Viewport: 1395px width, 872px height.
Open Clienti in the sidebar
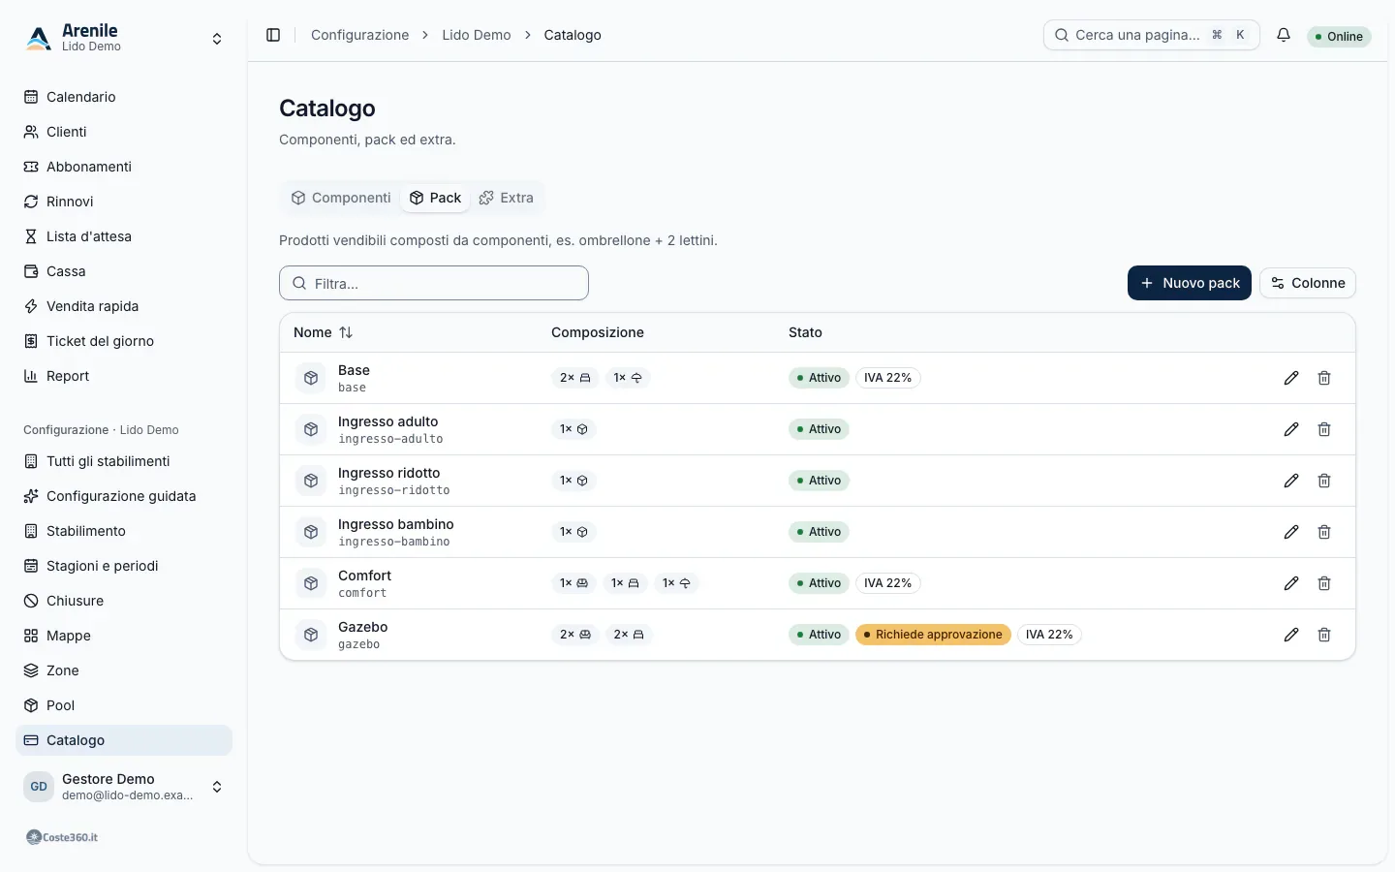coord(124,132)
